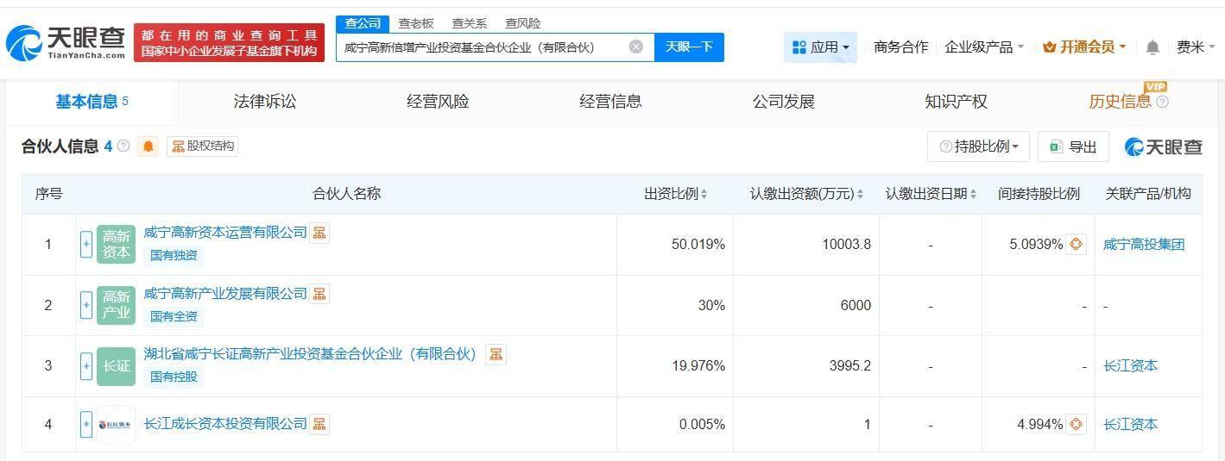Expand row 1 咸宁高新资本运营有限公司 plus button
Image resolution: width=1225 pixels, height=461 pixels.
pos(86,244)
